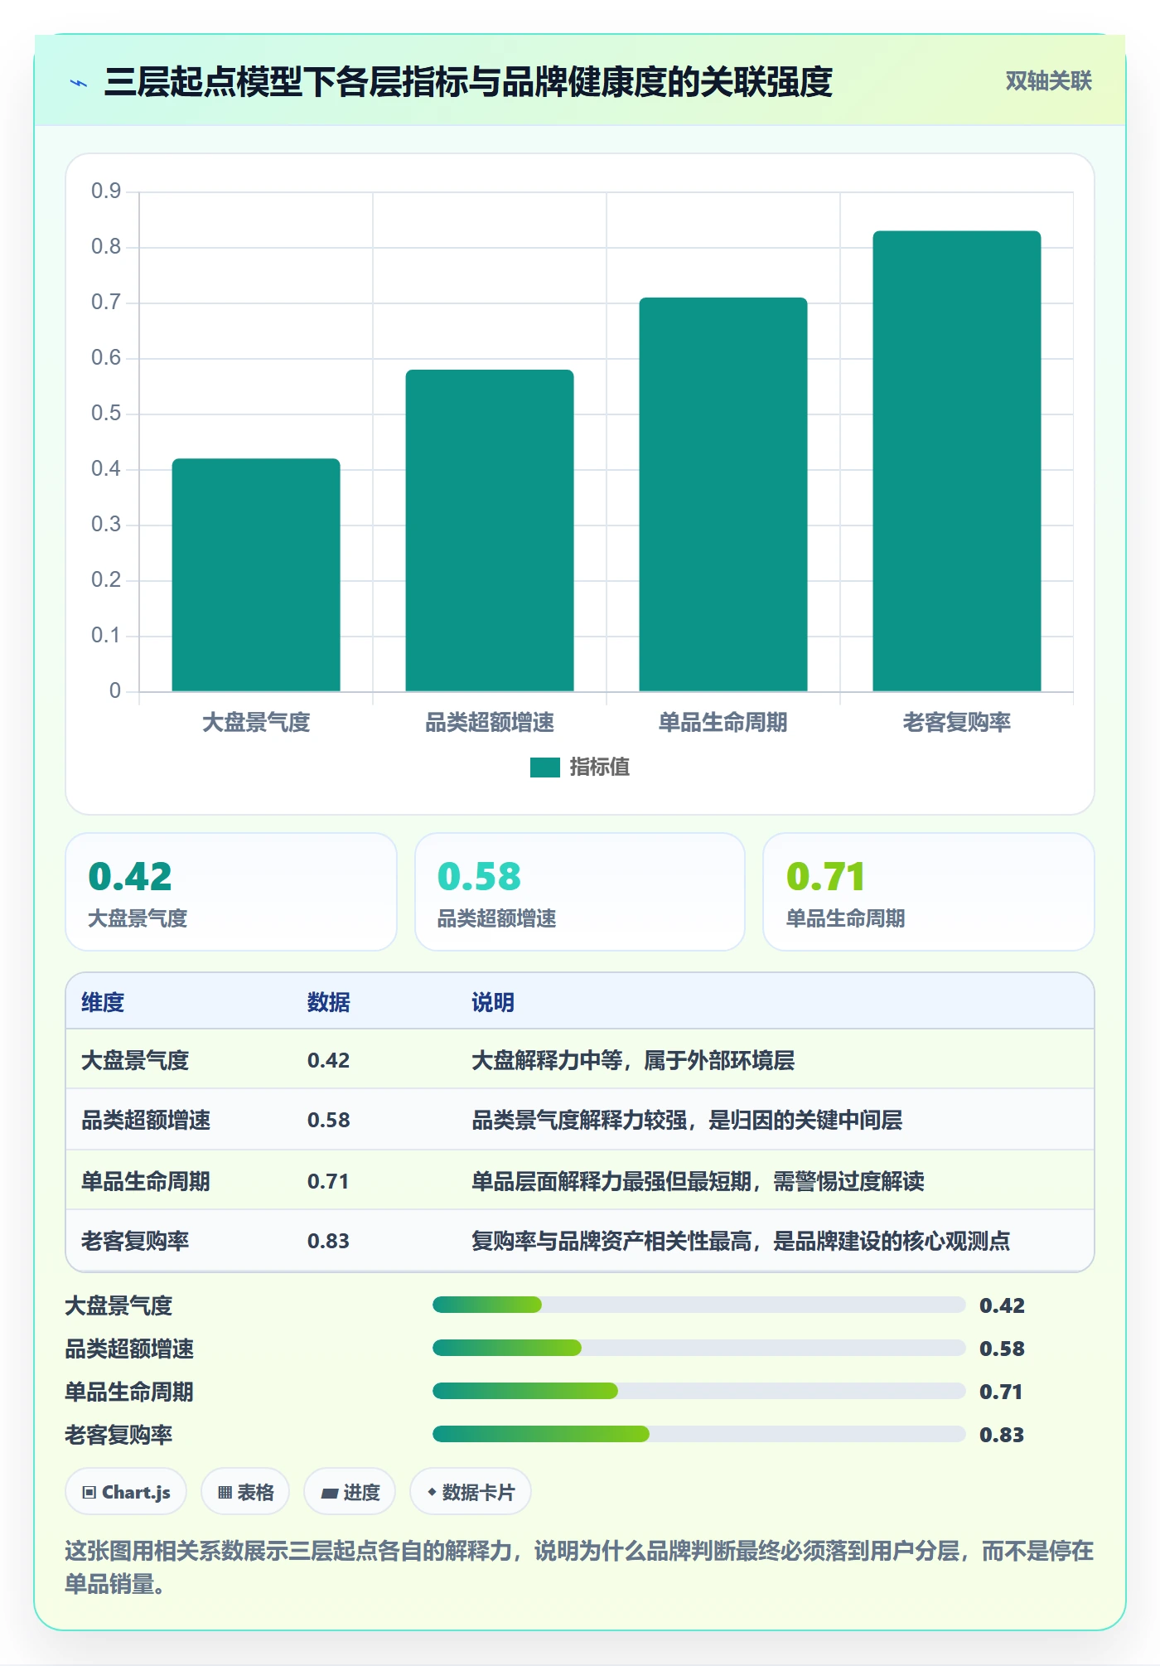This screenshot has width=1160, height=1666.
Task: Click the 数据卡片 tag chip
Action: (x=471, y=1492)
